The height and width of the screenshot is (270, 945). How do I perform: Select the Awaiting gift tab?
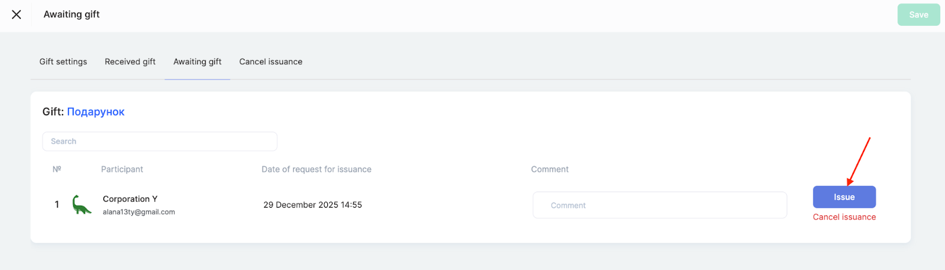[197, 62]
